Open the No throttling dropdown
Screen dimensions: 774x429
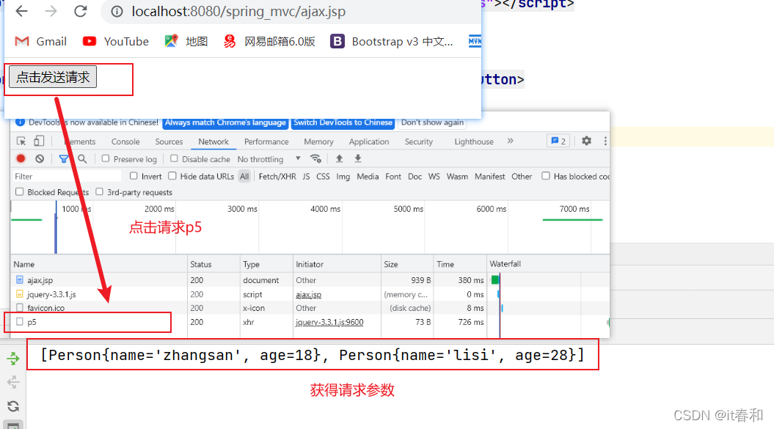pyautogui.click(x=269, y=159)
